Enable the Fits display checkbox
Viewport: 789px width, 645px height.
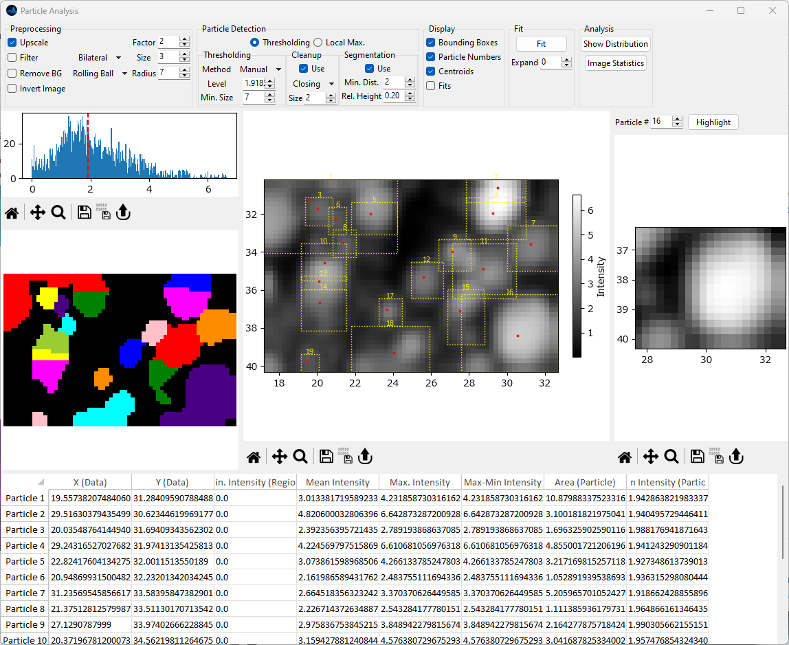pos(431,86)
